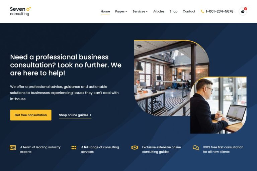Open the shopping cart basket icon
Screen dimensions: 257x171
(243, 11)
